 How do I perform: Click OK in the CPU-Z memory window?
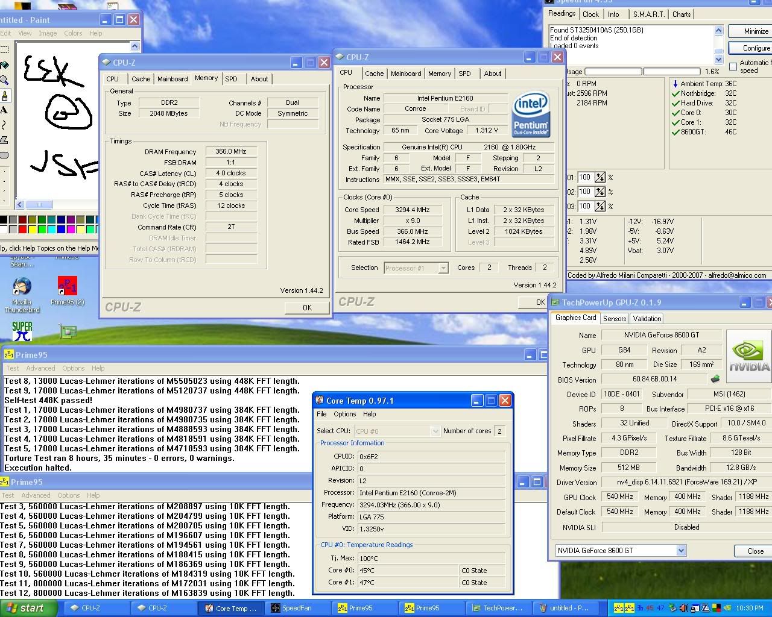coord(307,307)
